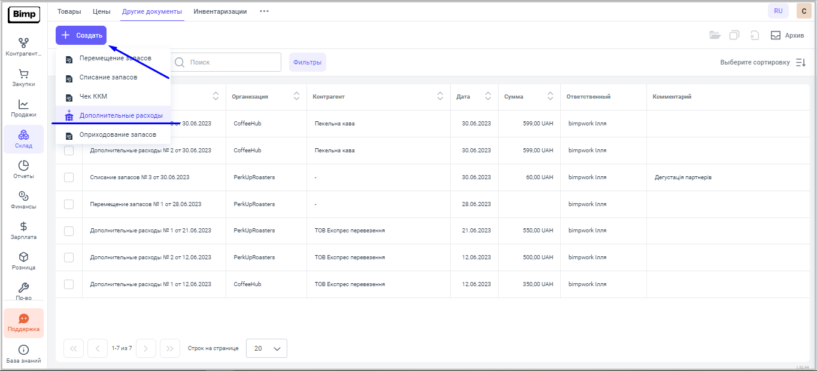Click into the Поиск search field
The height and width of the screenshot is (371, 817).
click(x=230, y=62)
